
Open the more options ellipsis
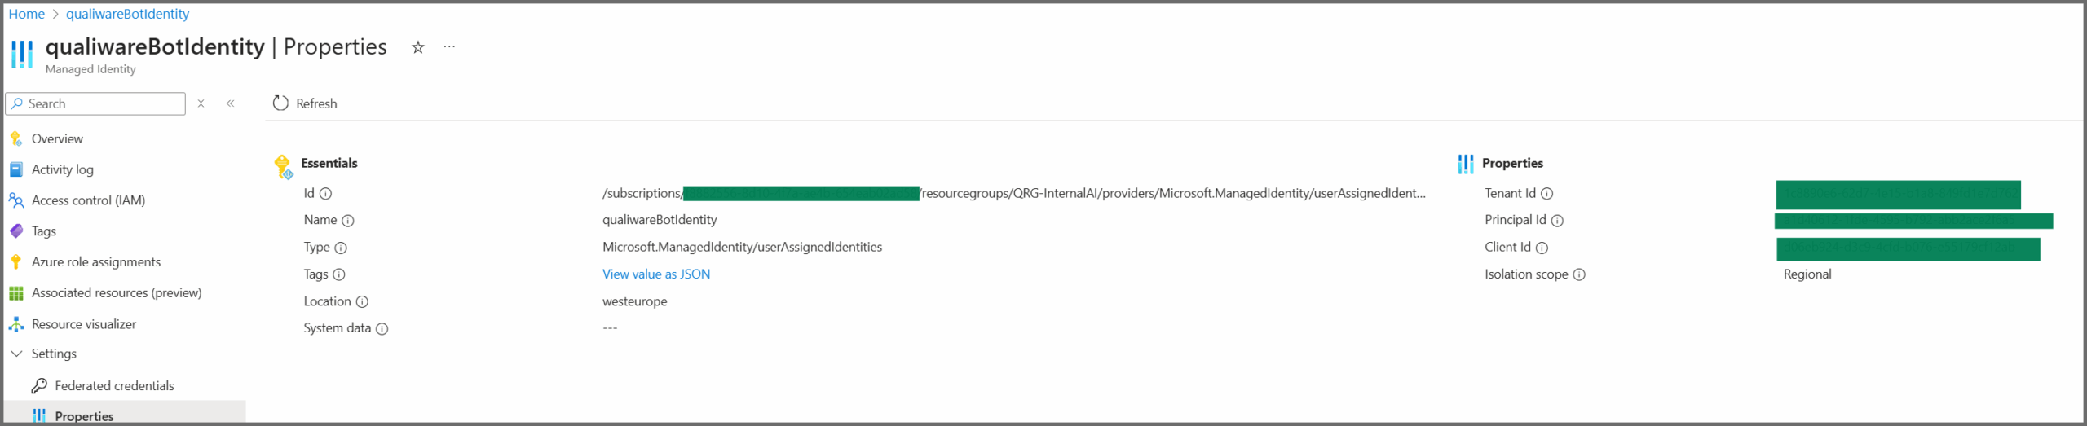coord(449,47)
